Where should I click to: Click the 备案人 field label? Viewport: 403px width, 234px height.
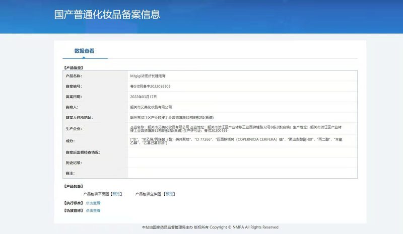(x=72, y=107)
